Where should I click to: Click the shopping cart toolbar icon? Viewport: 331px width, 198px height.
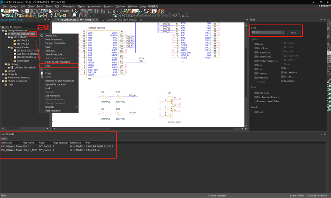pyautogui.click(x=162, y=11)
